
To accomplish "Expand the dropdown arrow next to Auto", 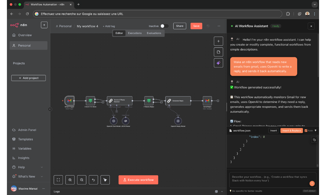I will (x=315, y=131).
